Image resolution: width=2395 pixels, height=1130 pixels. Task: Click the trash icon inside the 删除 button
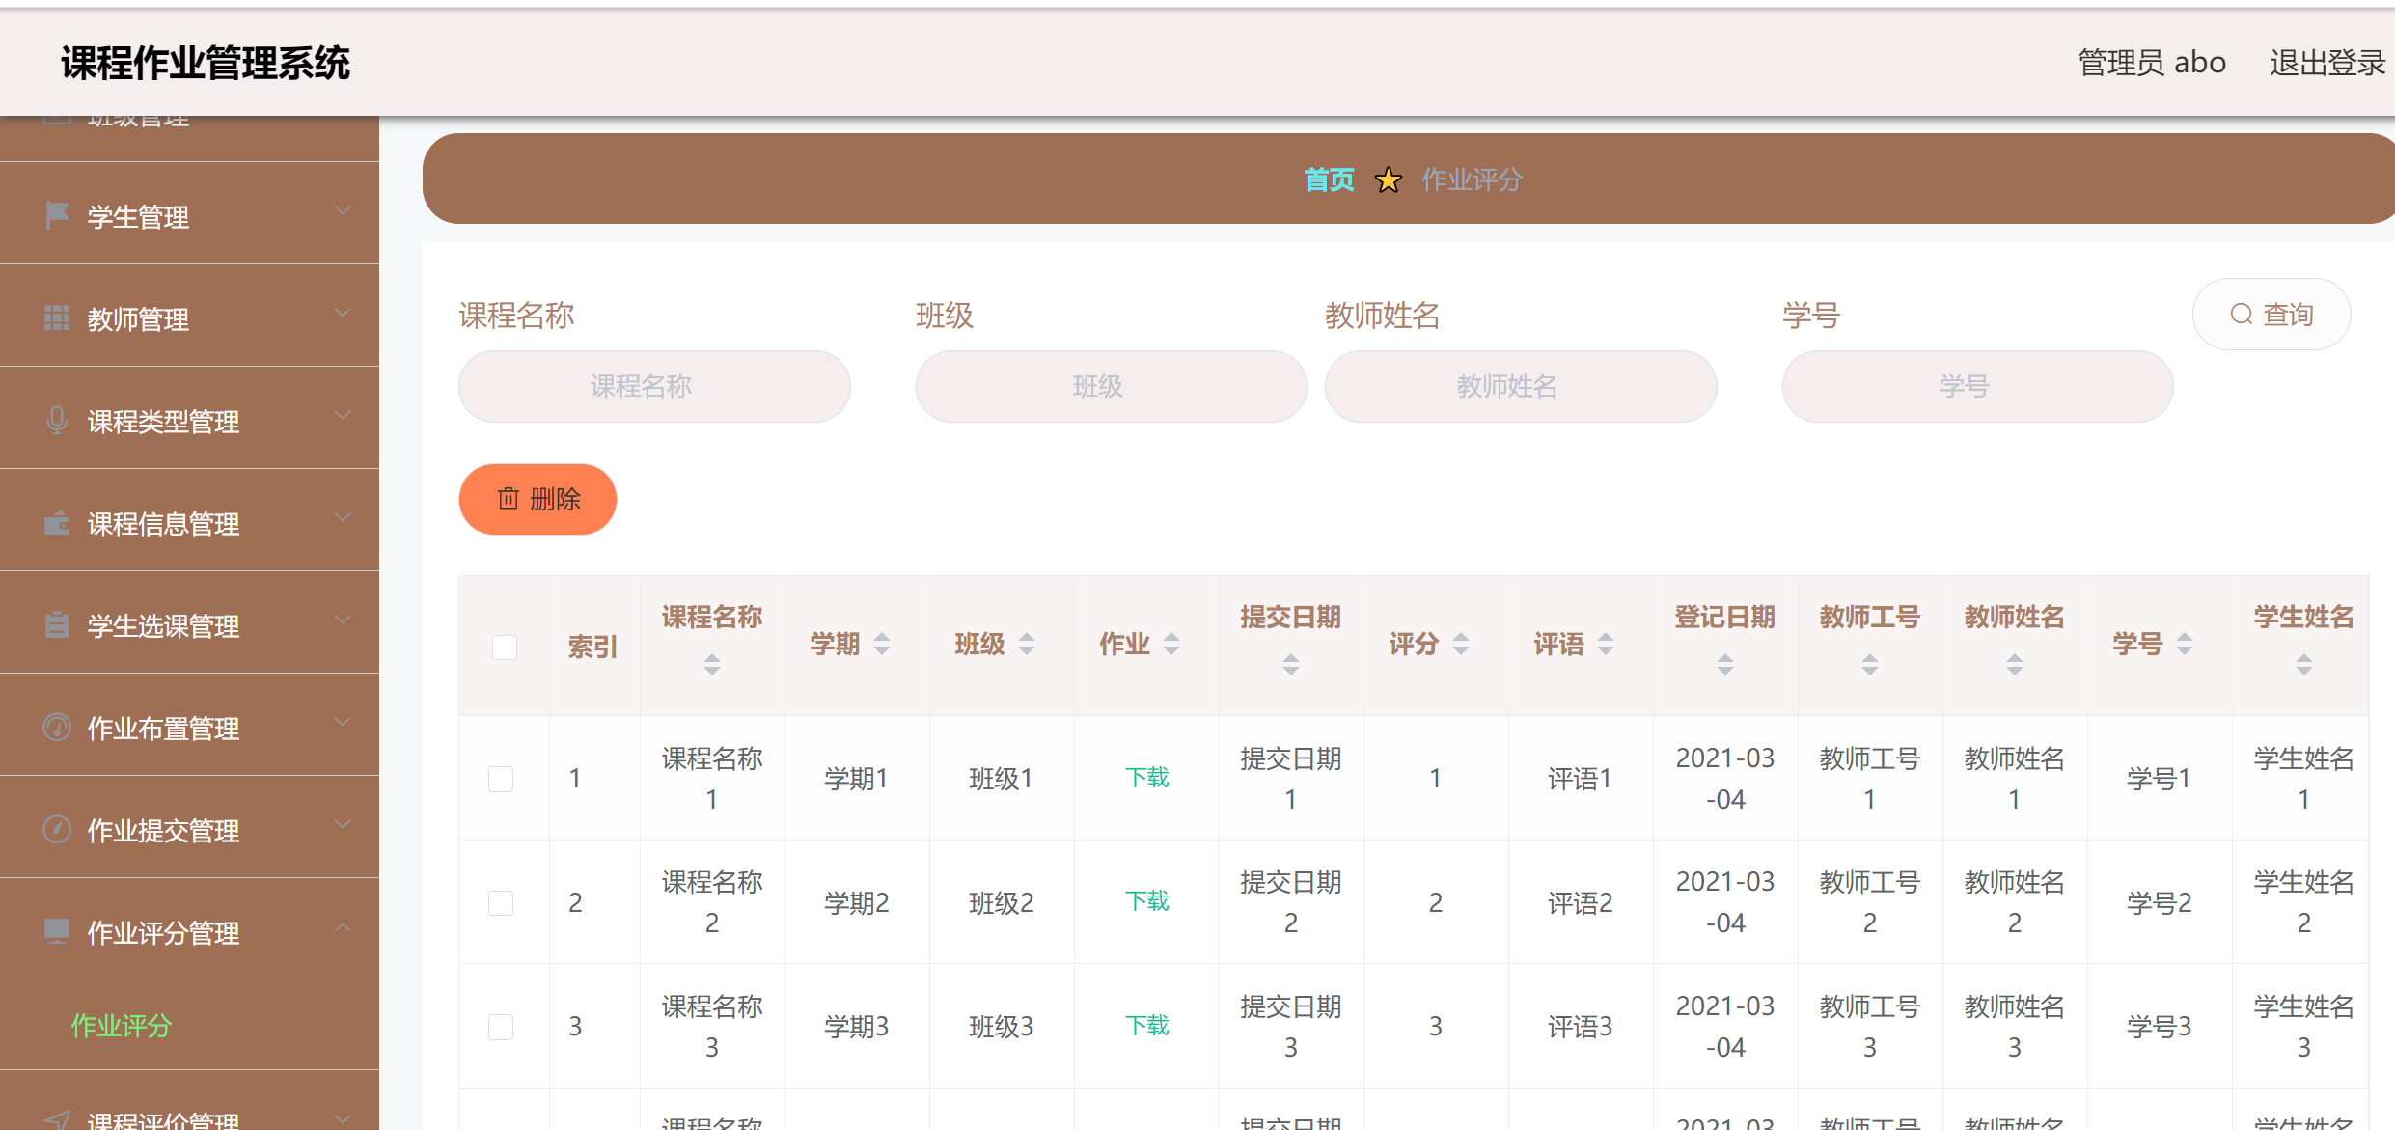click(509, 499)
